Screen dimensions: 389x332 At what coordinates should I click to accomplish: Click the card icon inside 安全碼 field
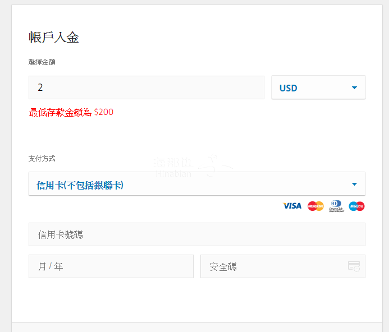click(x=354, y=266)
